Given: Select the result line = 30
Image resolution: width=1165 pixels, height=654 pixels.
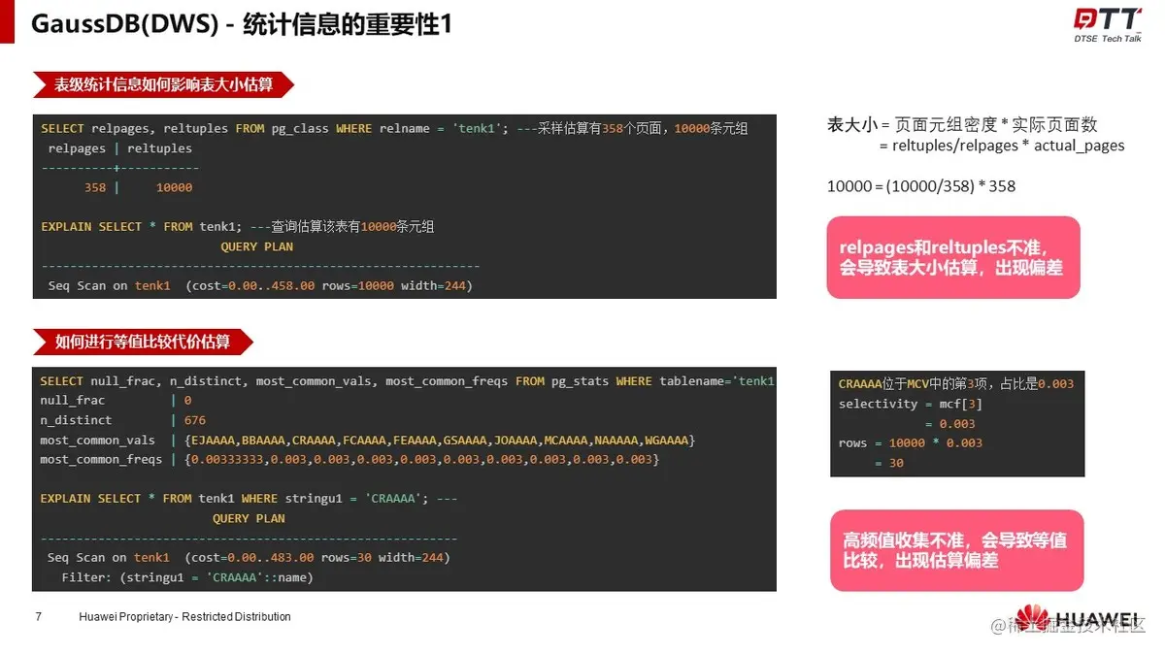Looking at the screenshot, I should pos(889,463).
